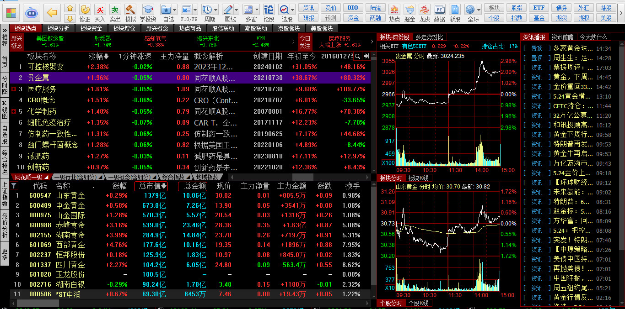Toggle sort on 涨幅 column in sector list
This screenshot has height=309, width=625.
(x=99, y=56)
